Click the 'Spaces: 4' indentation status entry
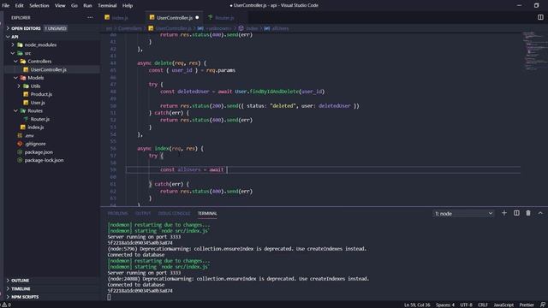548x308 pixels. (445, 305)
